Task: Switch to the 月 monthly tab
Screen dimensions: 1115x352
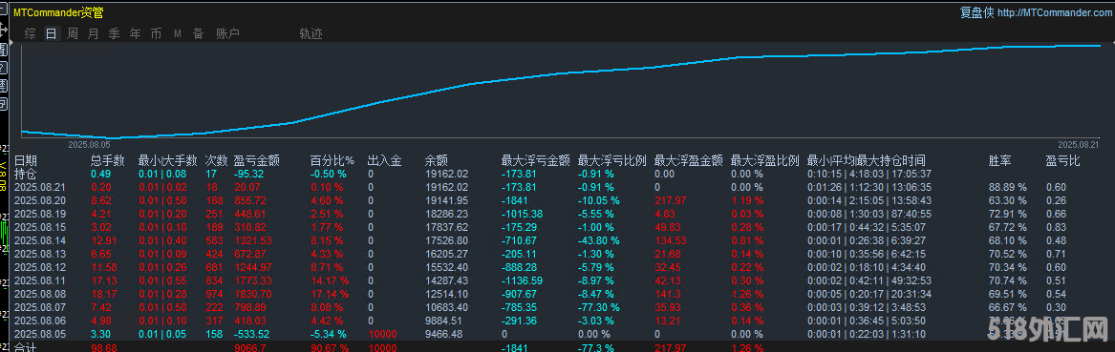Action: 93,33
